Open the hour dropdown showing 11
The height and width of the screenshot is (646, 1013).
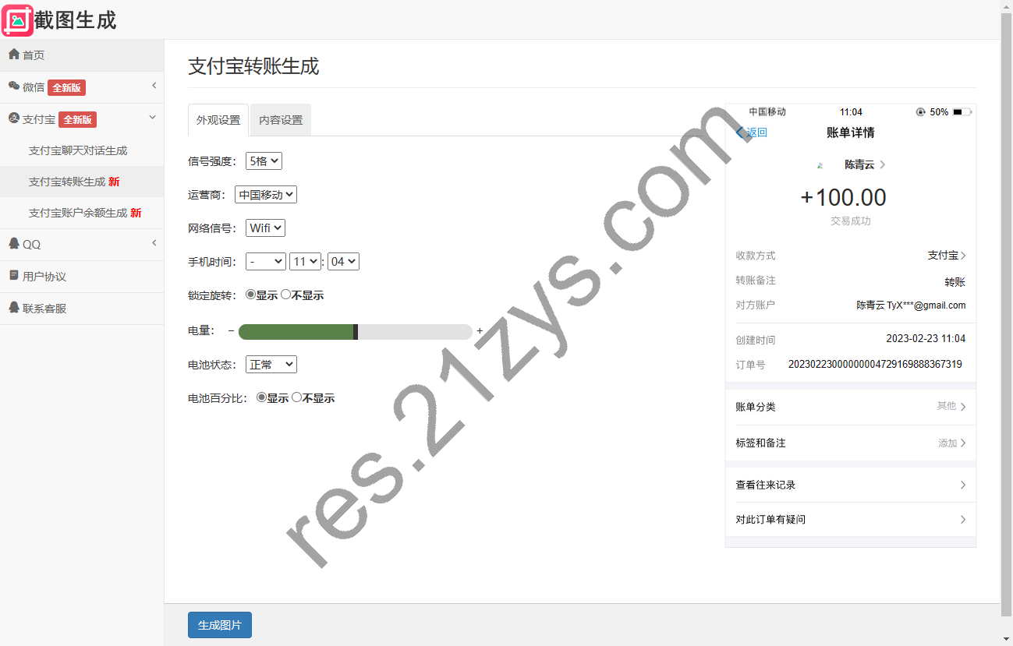click(x=305, y=262)
